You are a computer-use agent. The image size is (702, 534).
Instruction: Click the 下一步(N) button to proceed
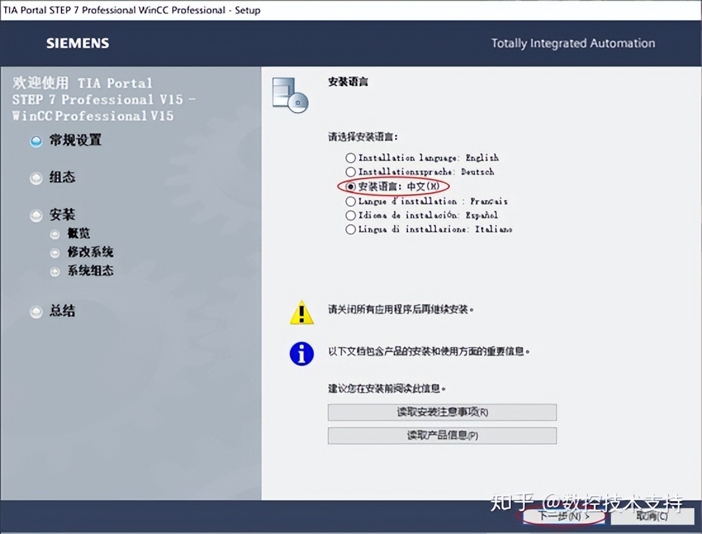pos(563,516)
